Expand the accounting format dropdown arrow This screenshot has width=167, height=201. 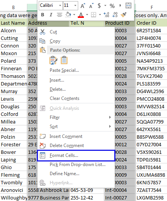coord(105,6)
